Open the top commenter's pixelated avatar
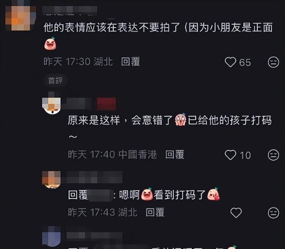This screenshot has width=285, height=249. tap(20, 18)
